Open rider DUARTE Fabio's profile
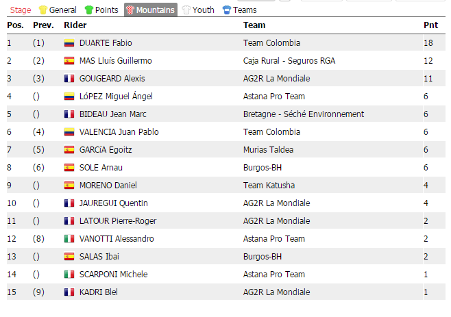The width and height of the screenshot is (451, 317). point(106,43)
